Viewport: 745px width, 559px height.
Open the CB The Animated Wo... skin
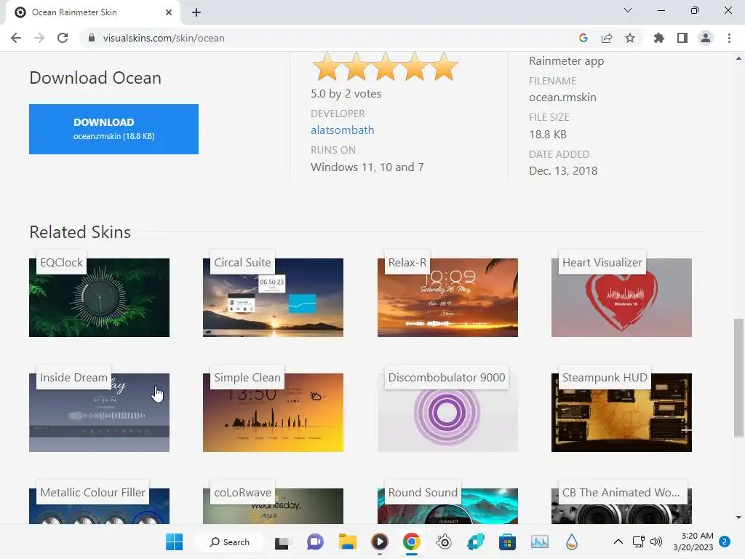tap(621, 506)
